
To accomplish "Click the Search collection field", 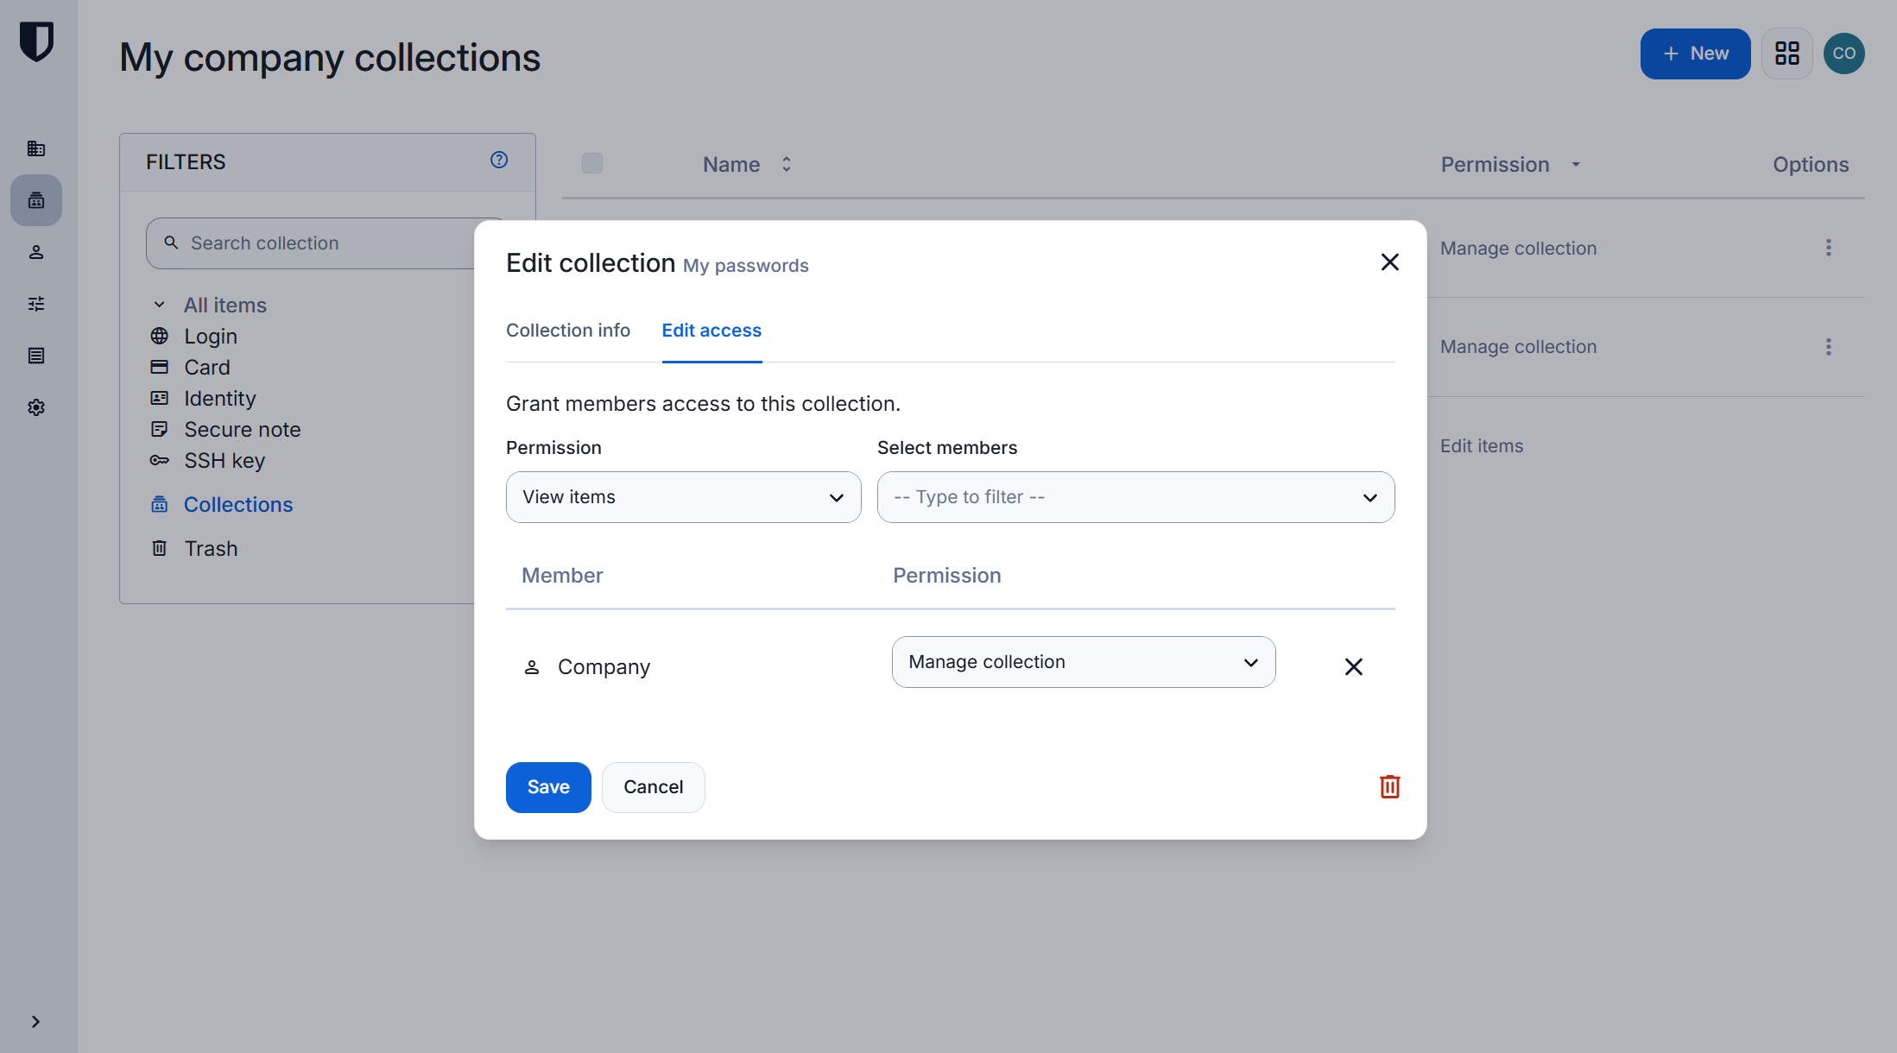I will pyautogui.click(x=326, y=243).
